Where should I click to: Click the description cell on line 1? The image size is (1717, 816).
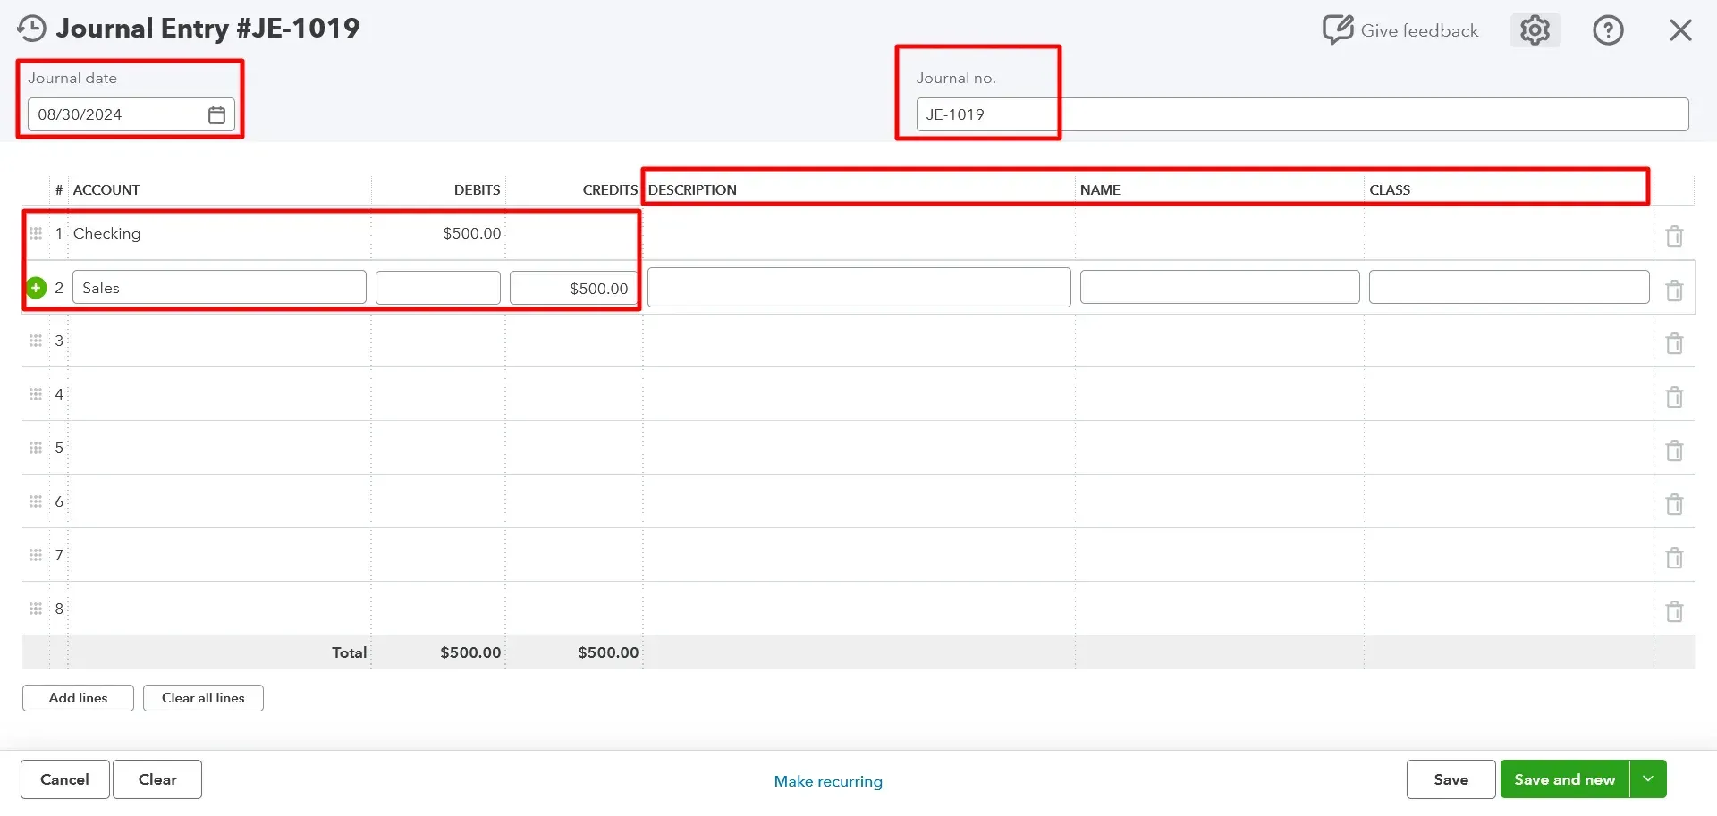pyautogui.click(x=858, y=233)
